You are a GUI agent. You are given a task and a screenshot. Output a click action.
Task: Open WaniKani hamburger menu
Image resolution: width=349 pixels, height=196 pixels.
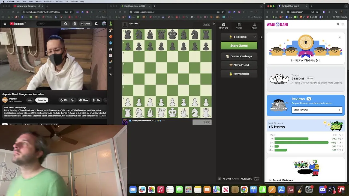pos(343,24)
